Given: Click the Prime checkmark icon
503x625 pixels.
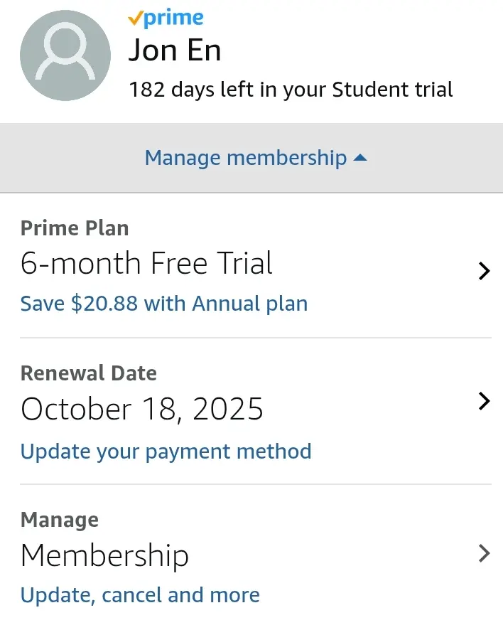Looking at the screenshot, I should coord(135,18).
